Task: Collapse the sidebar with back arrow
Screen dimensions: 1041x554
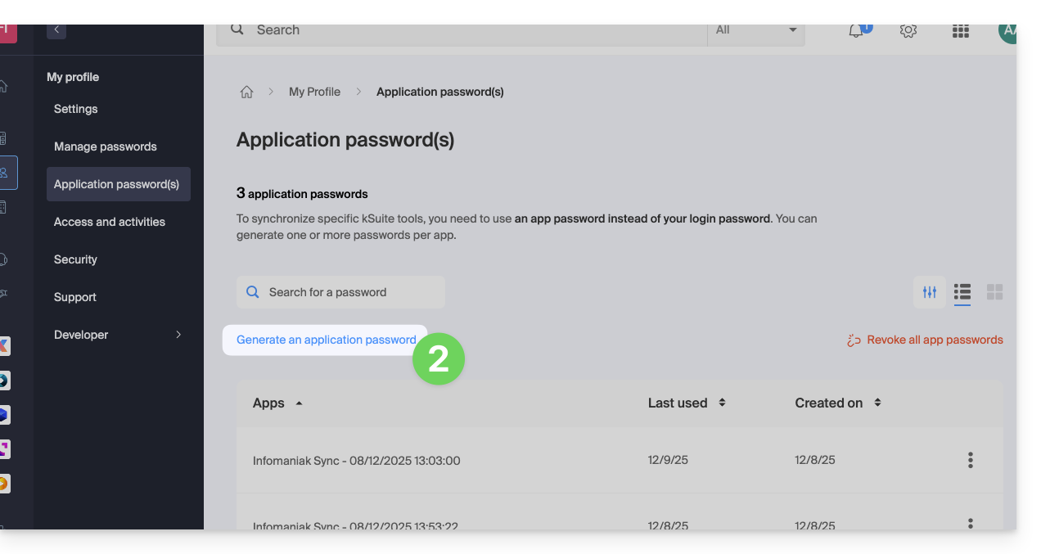Action: click(56, 30)
